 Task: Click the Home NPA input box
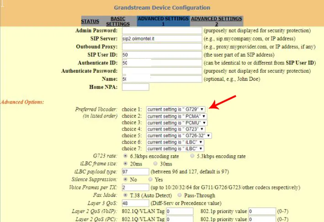135,87
